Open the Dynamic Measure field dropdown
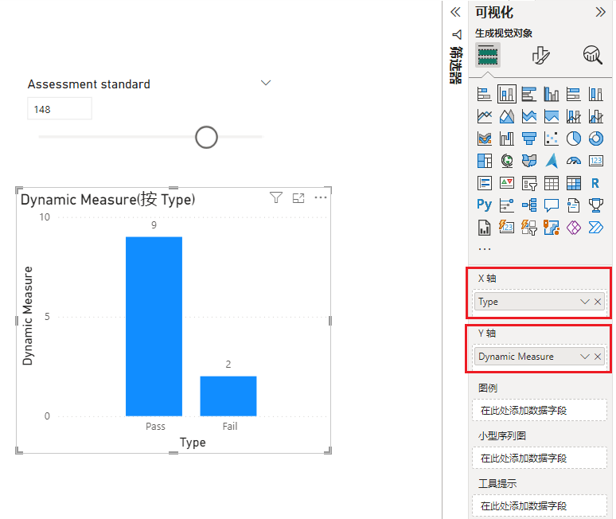Viewport: 616px width, 519px height. coord(585,357)
